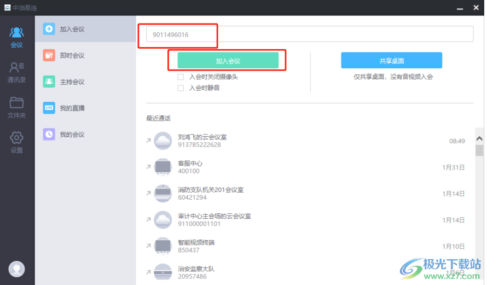This screenshot has width=487, height=285.
Task: Click the 最近通话 heading
Action: click(158, 118)
